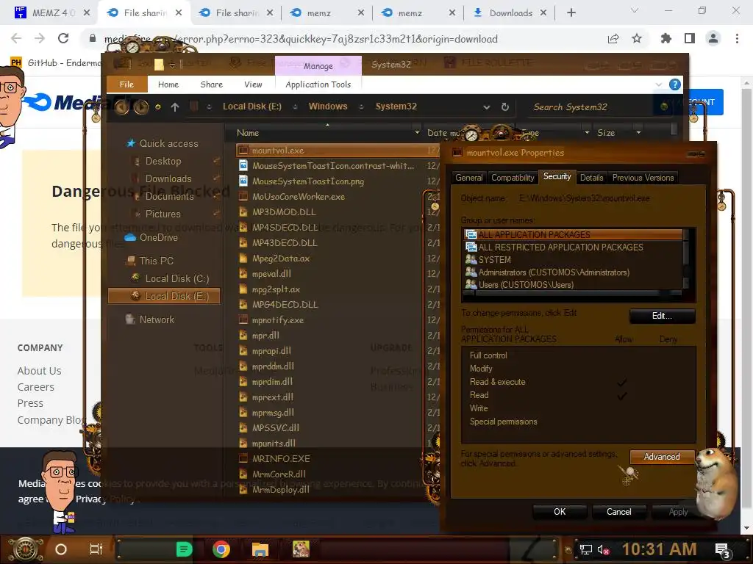Open the Share ribbon tab
The width and height of the screenshot is (753, 564).
pos(211,84)
